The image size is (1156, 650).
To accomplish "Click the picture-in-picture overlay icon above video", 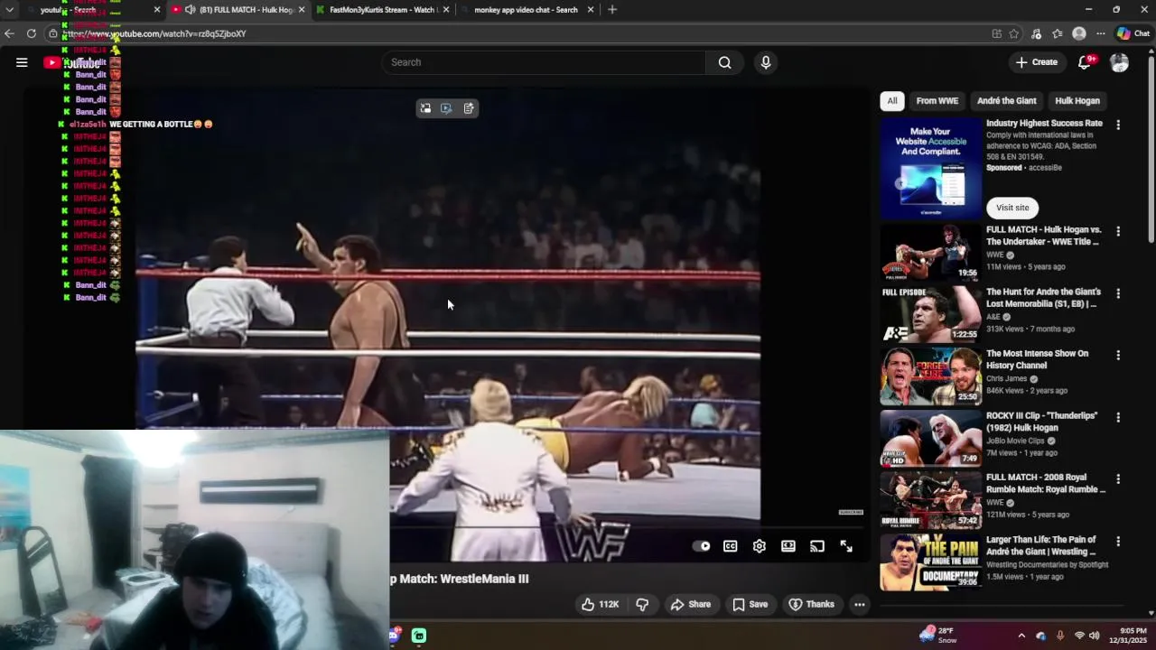I will [446, 108].
